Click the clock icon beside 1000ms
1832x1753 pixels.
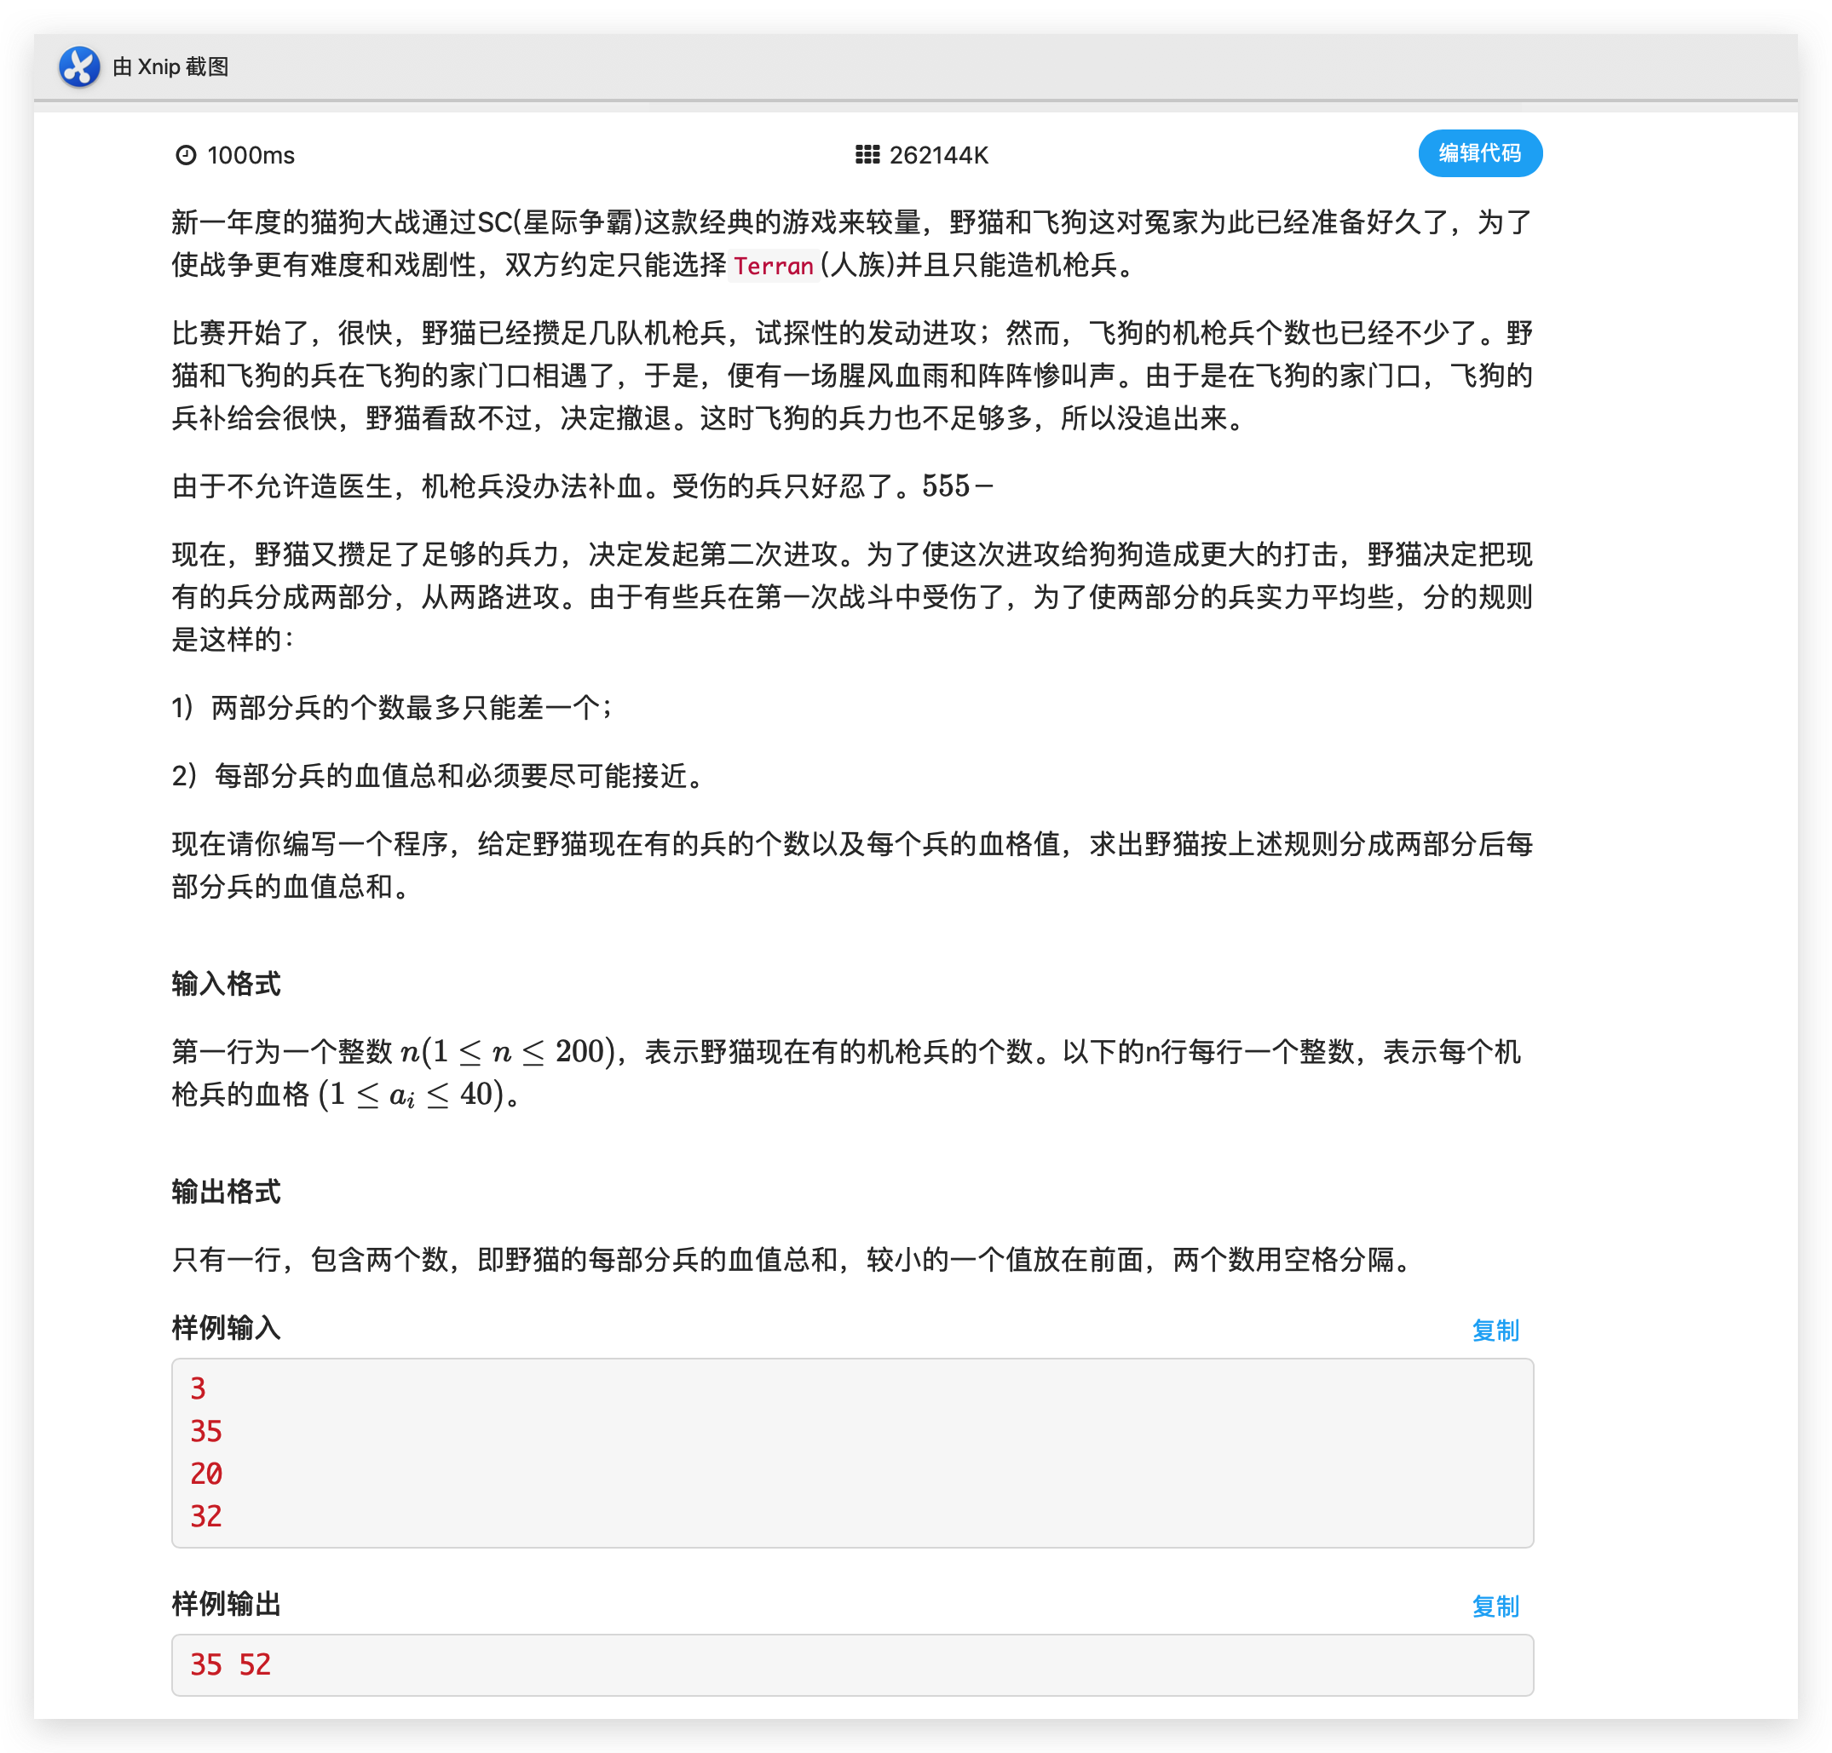[187, 154]
